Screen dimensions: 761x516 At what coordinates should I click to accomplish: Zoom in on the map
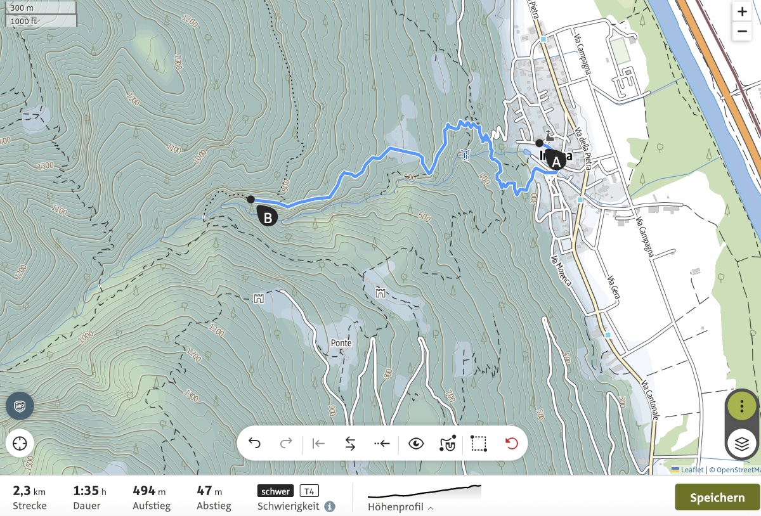(x=742, y=11)
